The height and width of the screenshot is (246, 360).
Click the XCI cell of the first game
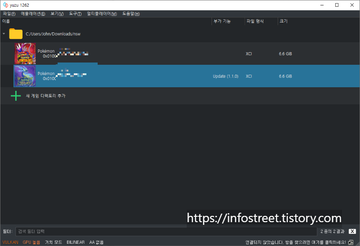[249, 54]
